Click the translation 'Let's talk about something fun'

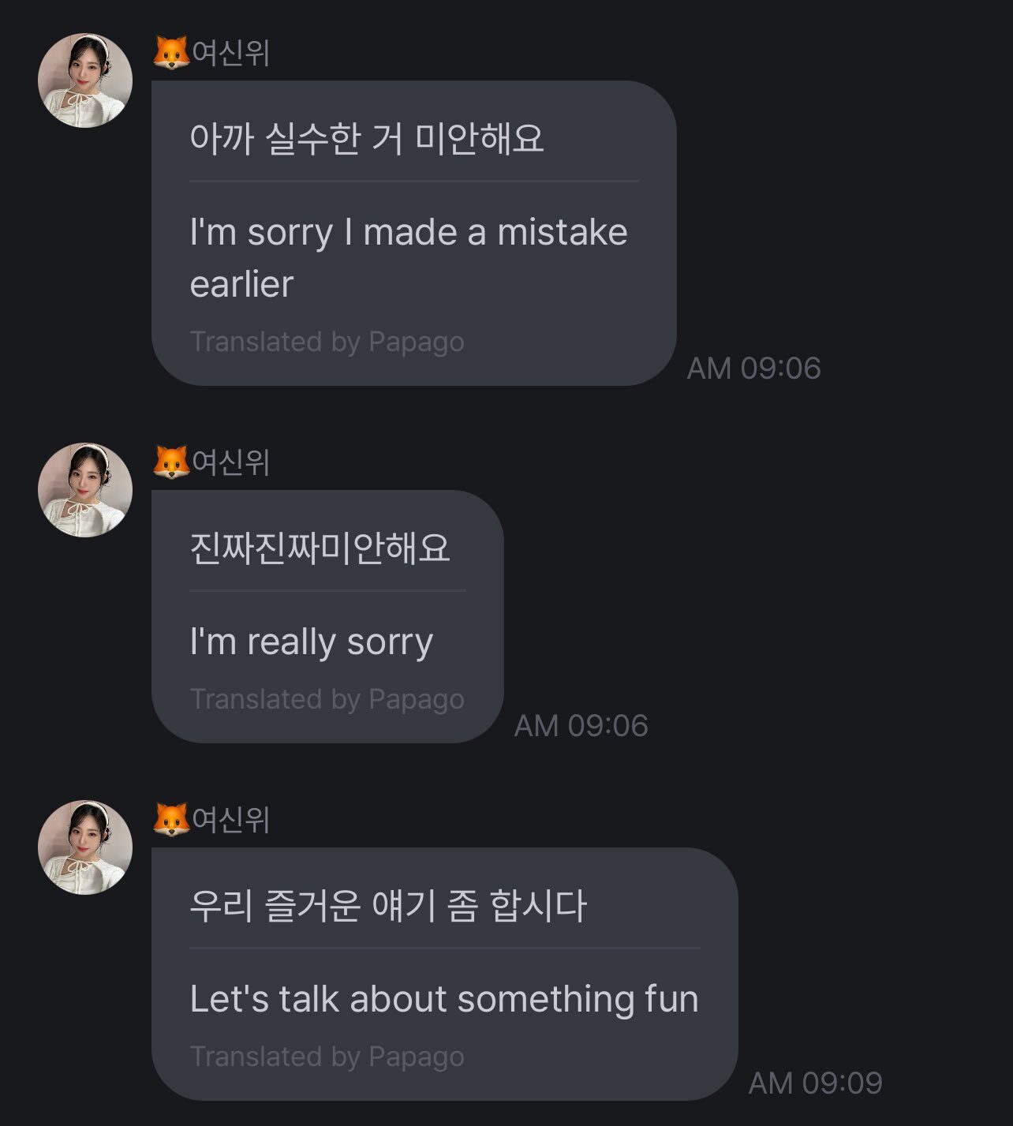443,999
